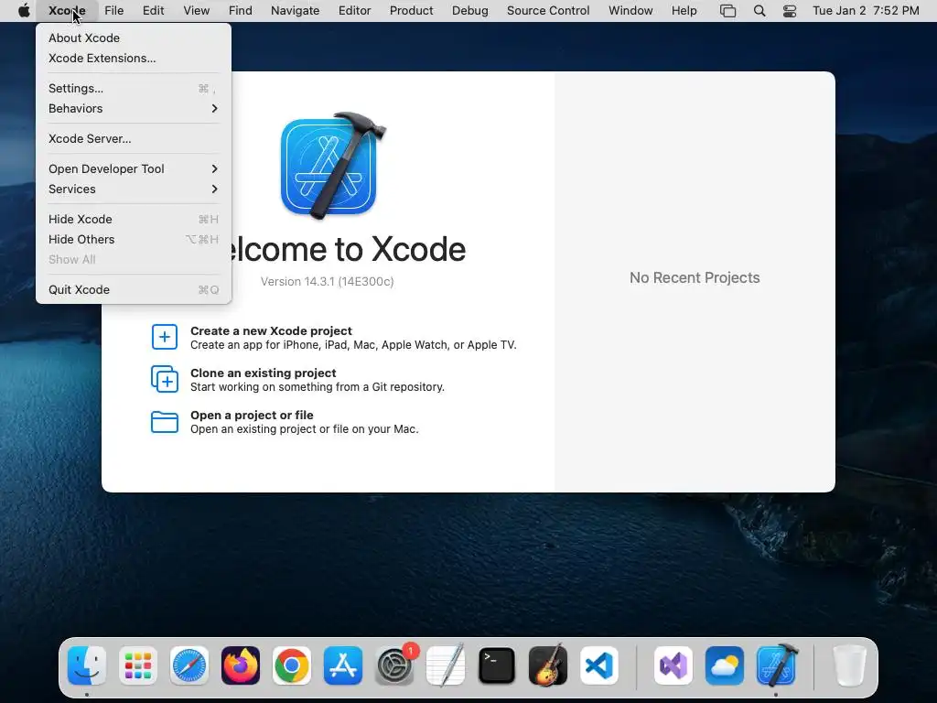Image resolution: width=937 pixels, height=703 pixels.
Task: Expand the Open Developer Tool submenu
Action: click(x=134, y=168)
